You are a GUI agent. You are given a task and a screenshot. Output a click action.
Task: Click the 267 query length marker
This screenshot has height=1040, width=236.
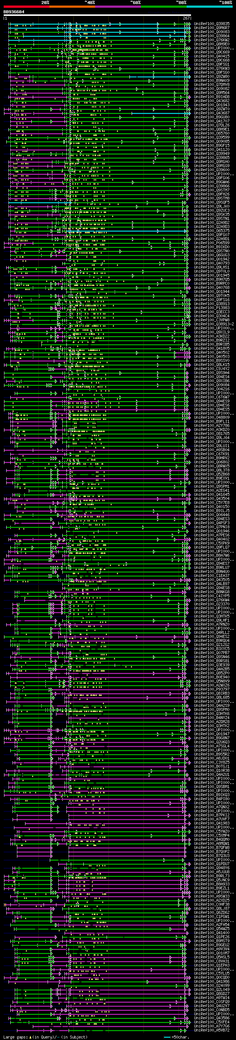coord(186,18)
